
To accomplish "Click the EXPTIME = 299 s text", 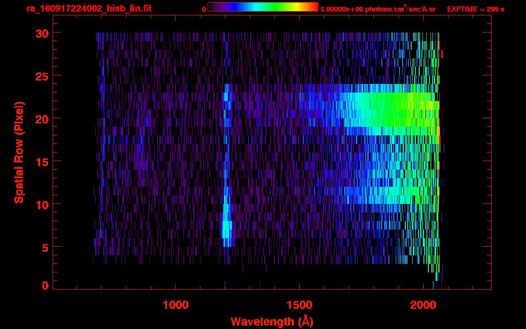I will (x=475, y=9).
